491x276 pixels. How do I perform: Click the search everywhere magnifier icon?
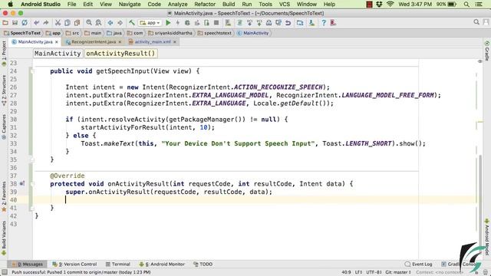(476, 22)
